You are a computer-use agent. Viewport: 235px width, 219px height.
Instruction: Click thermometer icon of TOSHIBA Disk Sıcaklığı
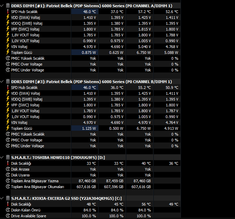coord(8,163)
